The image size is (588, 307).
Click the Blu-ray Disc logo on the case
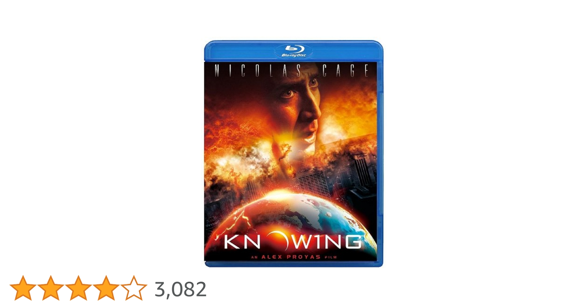click(294, 51)
